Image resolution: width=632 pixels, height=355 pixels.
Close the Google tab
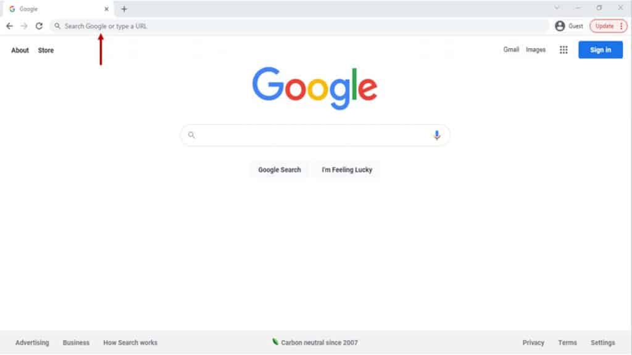click(106, 9)
